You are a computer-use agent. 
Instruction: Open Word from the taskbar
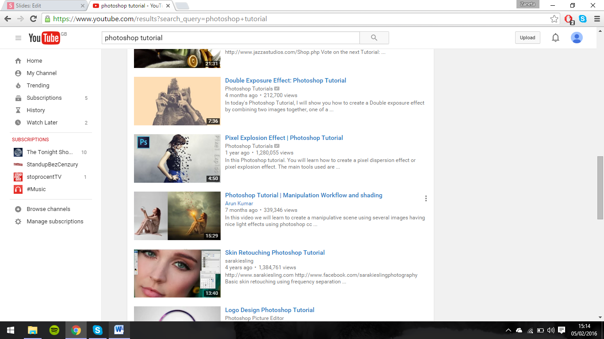119,330
